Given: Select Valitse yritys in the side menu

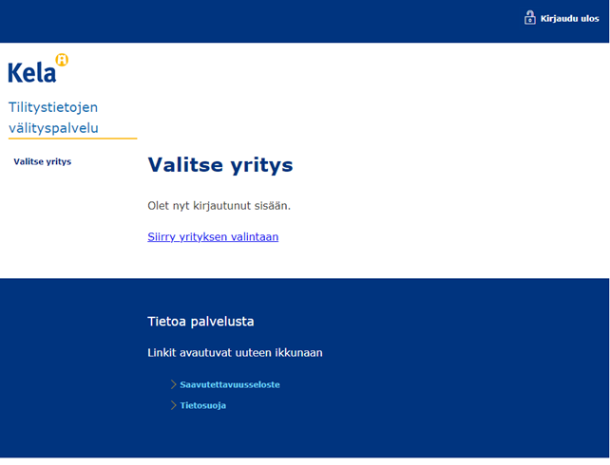Looking at the screenshot, I should [43, 161].
